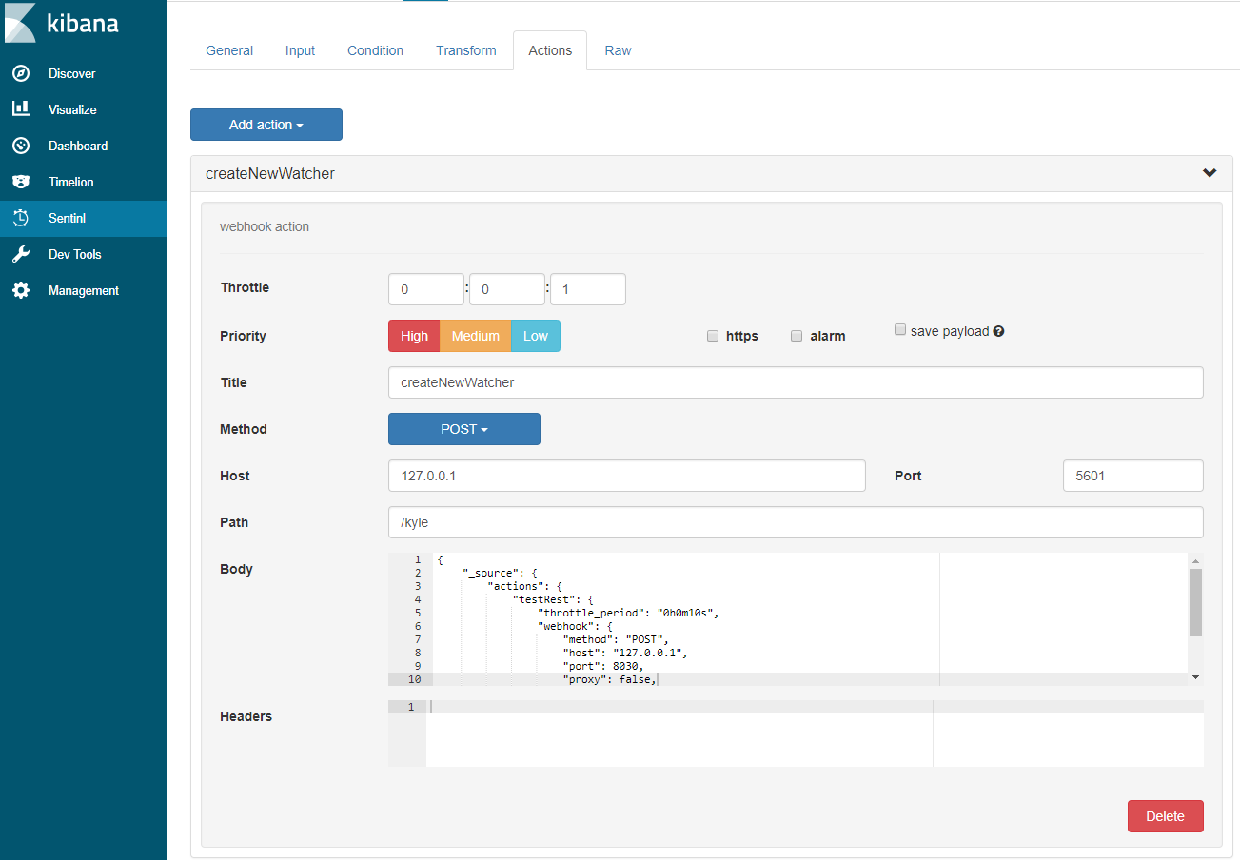
Task: Click the Port input field
Action: point(1133,476)
